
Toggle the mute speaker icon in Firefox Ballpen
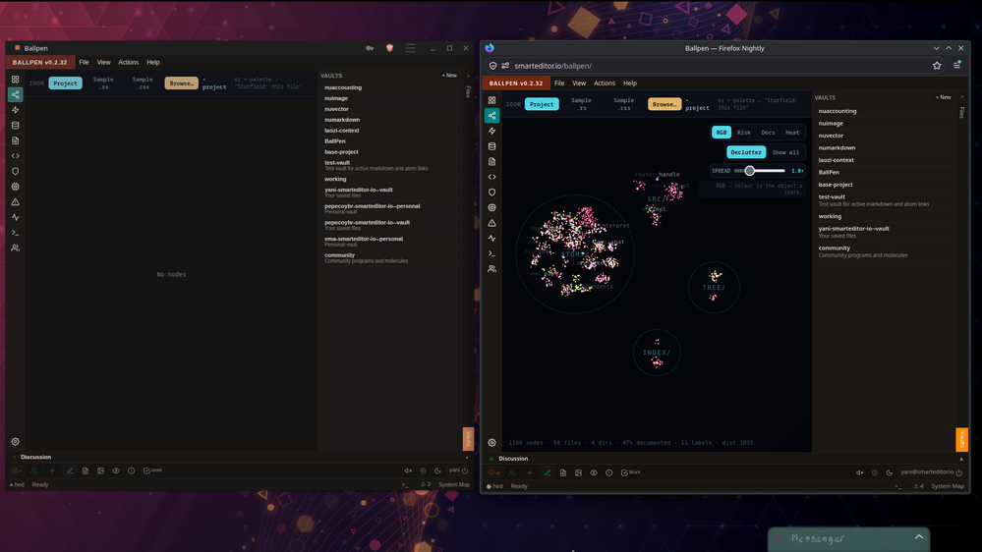[859, 472]
